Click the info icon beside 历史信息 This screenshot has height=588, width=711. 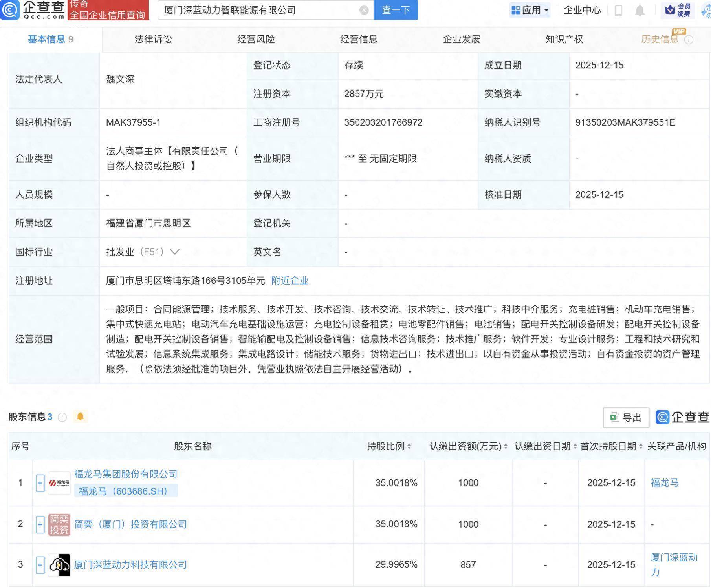point(689,39)
